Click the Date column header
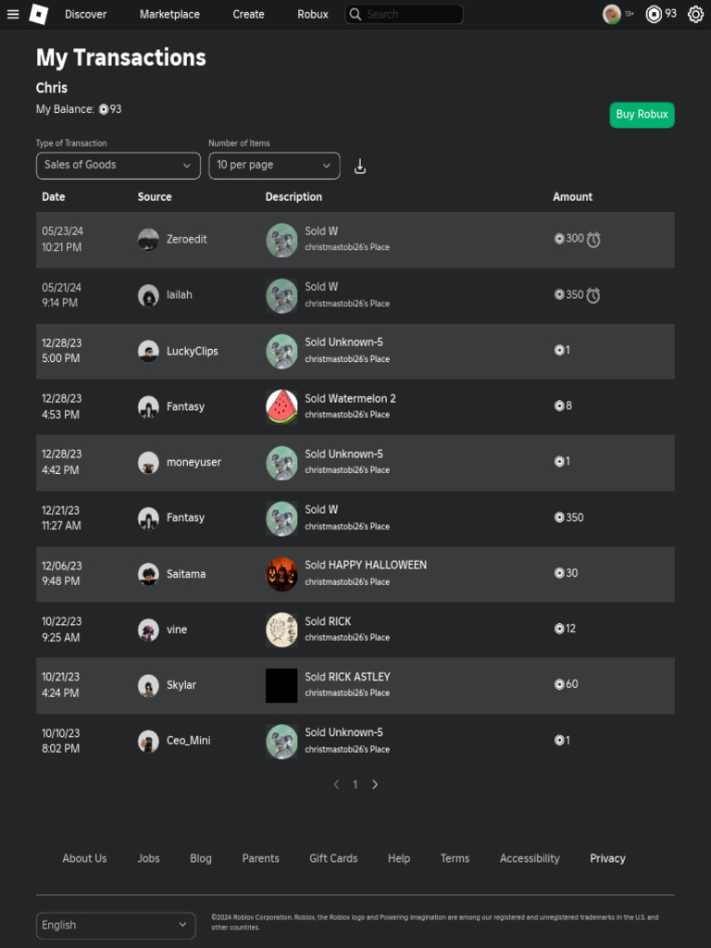Viewport: 711px width, 948px height. 53,196
